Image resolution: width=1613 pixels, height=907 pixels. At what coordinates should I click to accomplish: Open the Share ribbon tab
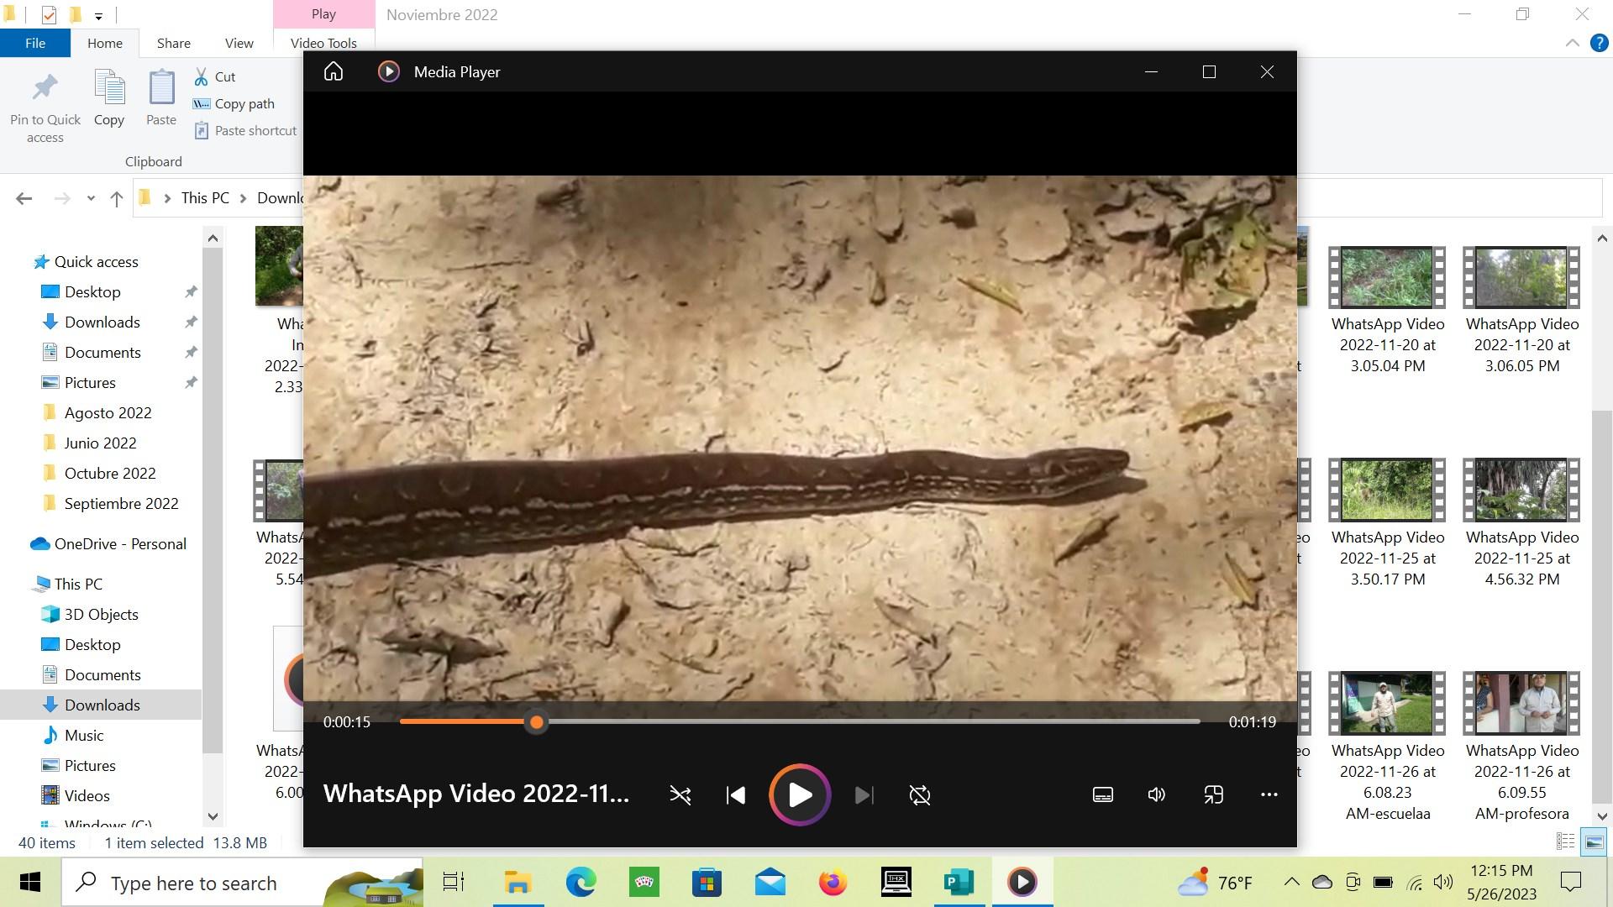(173, 43)
